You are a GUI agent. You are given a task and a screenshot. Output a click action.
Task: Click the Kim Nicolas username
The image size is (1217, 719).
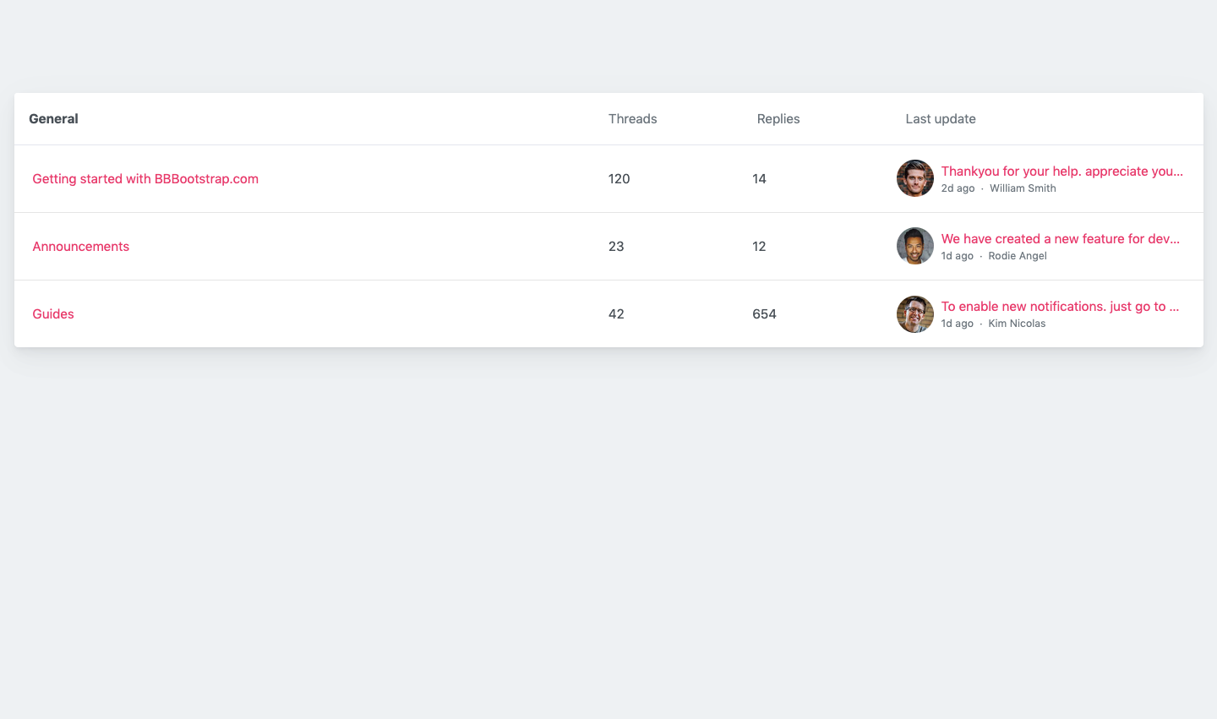(1017, 323)
